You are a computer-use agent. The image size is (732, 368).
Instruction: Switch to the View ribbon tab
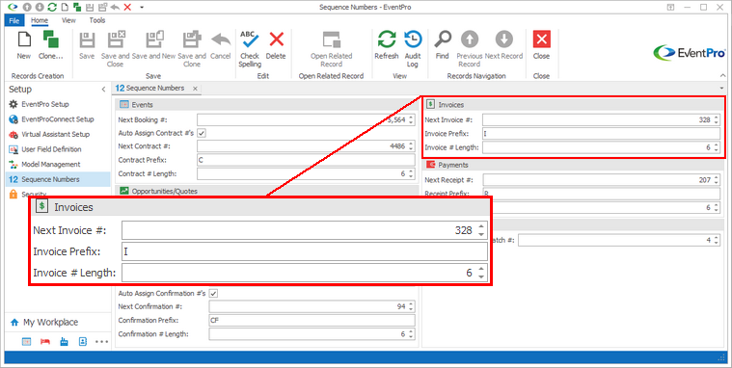[x=68, y=20]
